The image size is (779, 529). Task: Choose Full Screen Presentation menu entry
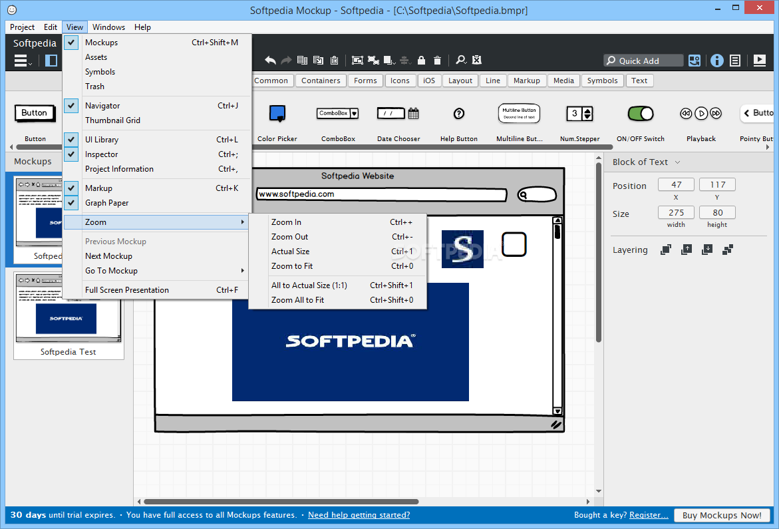[156, 290]
